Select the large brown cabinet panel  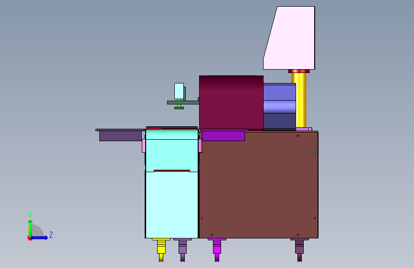(x=259, y=185)
